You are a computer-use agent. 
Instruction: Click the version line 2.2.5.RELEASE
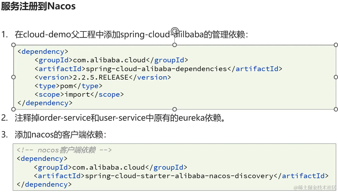pyautogui.click(x=103, y=77)
